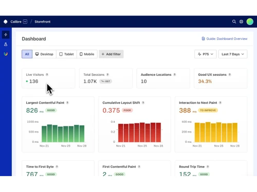Click the Calibre logo icon
Image resolution: width=257 pixels, height=192 pixels.
(6, 22)
